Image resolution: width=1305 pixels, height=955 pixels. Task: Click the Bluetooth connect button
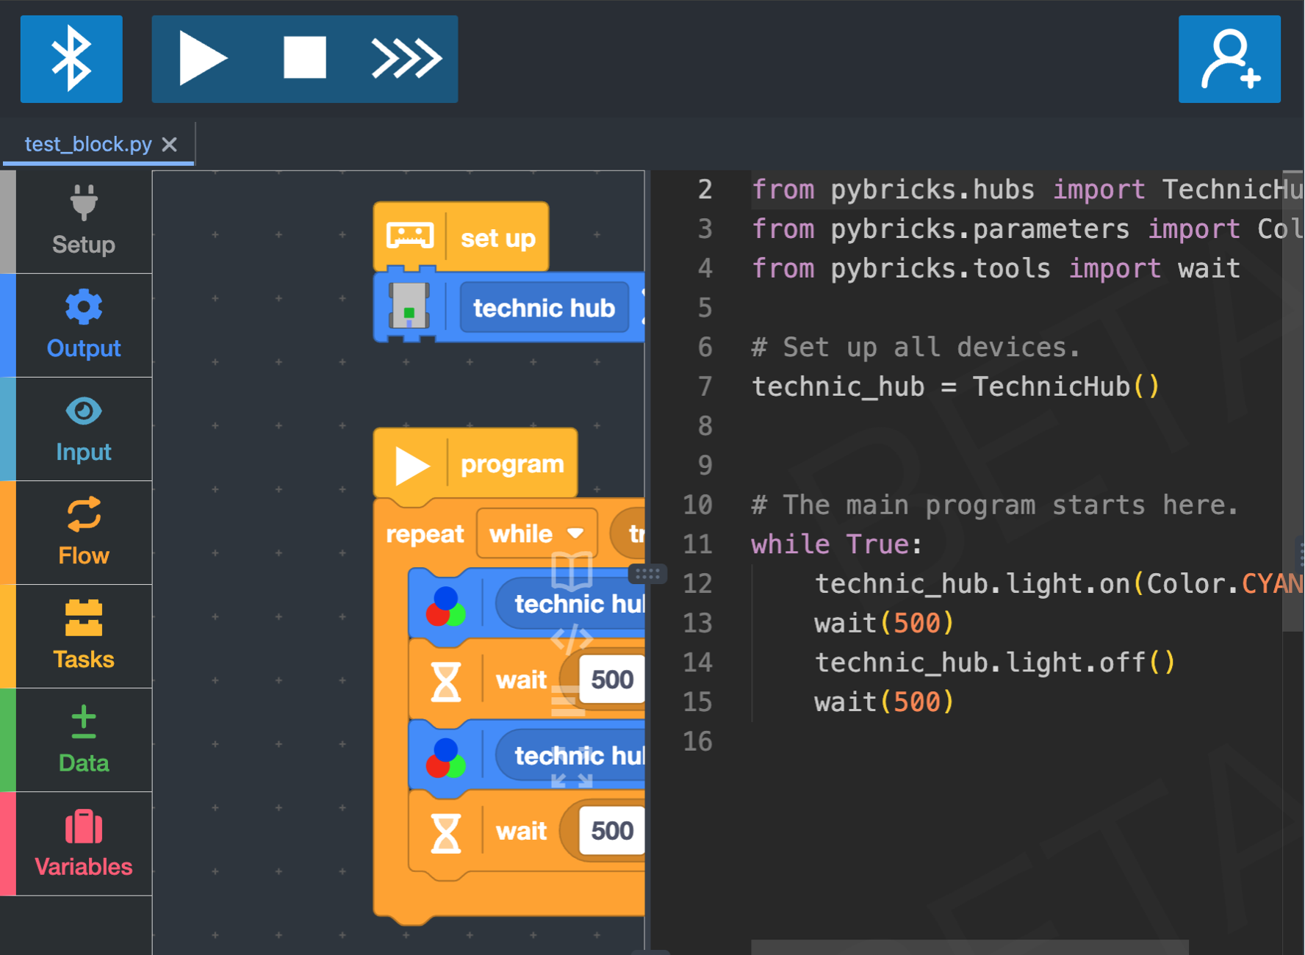click(x=71, y=59)
